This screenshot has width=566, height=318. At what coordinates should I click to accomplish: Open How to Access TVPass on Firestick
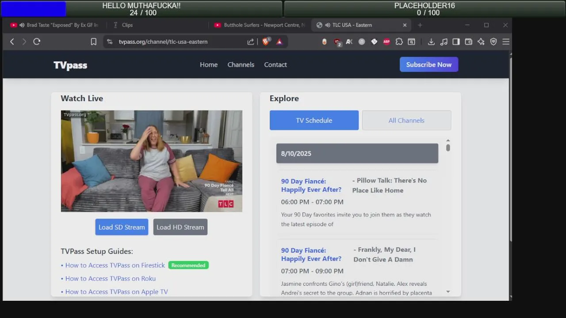pos(115,265)
